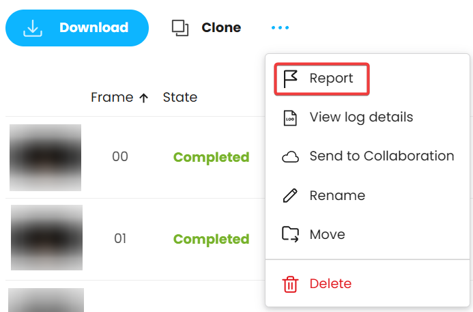Sort by the Frame column header
Image resolution: width=473 pixels, height=312 pixels.
point(112,98)
